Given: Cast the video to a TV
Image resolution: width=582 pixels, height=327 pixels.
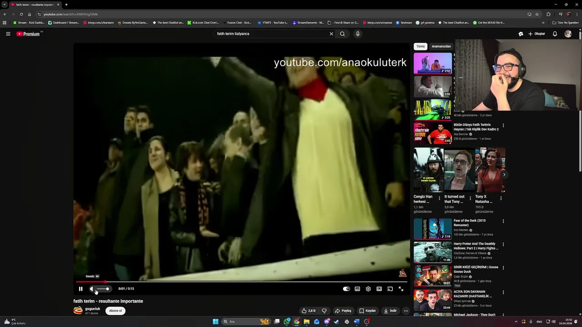Looking at the screenshot, I should pos(390,289).
